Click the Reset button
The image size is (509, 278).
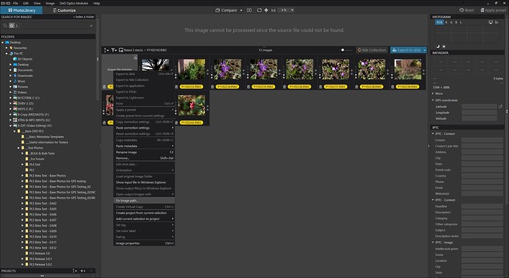pyautogui.click(x=466, y=10)
